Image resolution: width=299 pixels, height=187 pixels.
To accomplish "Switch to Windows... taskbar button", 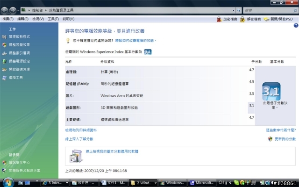I will coord(172,183).
